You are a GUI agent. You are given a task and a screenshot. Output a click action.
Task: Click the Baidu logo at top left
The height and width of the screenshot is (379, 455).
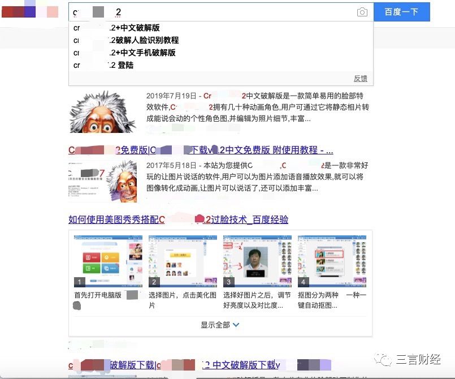pos(29,12)
